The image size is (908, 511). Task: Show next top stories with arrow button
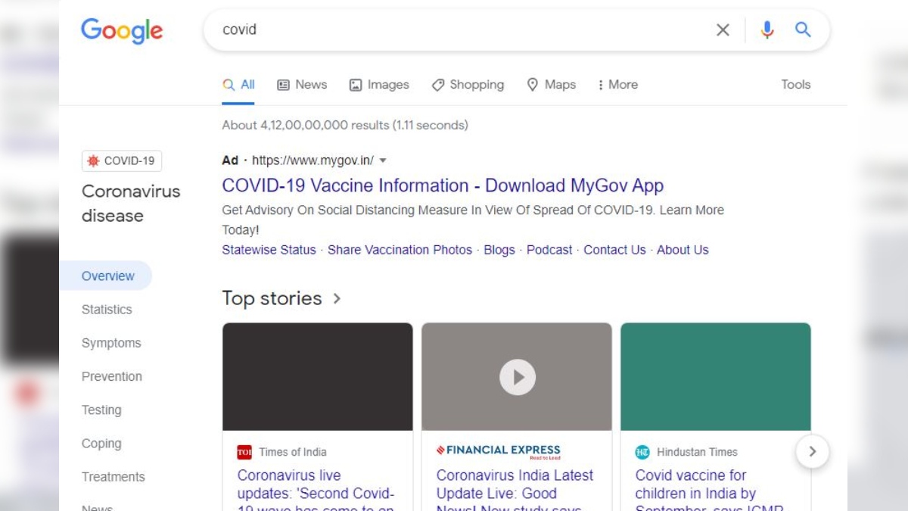pos(813,452)
